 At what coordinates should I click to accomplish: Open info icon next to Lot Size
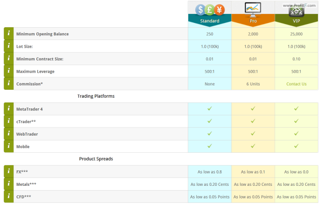[x=9, y=46]
